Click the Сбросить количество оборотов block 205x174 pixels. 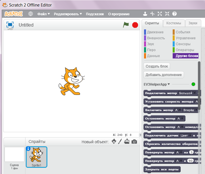(172, 144)
